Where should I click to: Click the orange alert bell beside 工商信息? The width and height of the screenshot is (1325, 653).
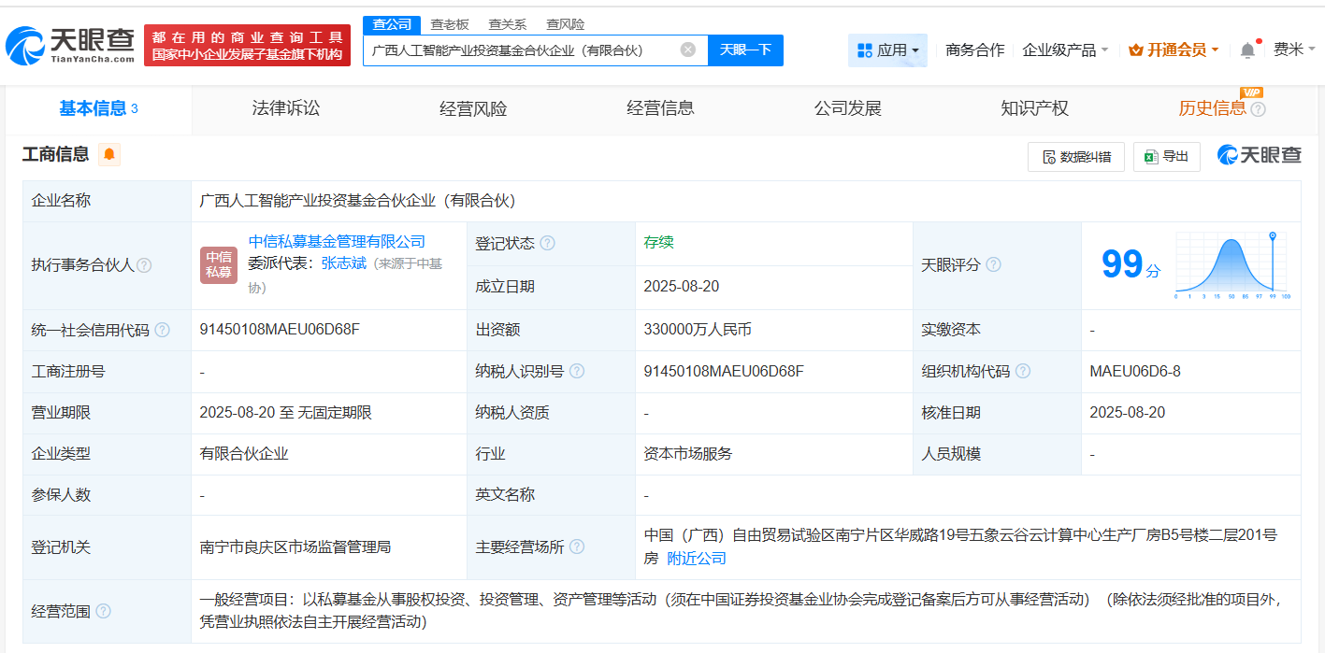[x=109, y=155]
